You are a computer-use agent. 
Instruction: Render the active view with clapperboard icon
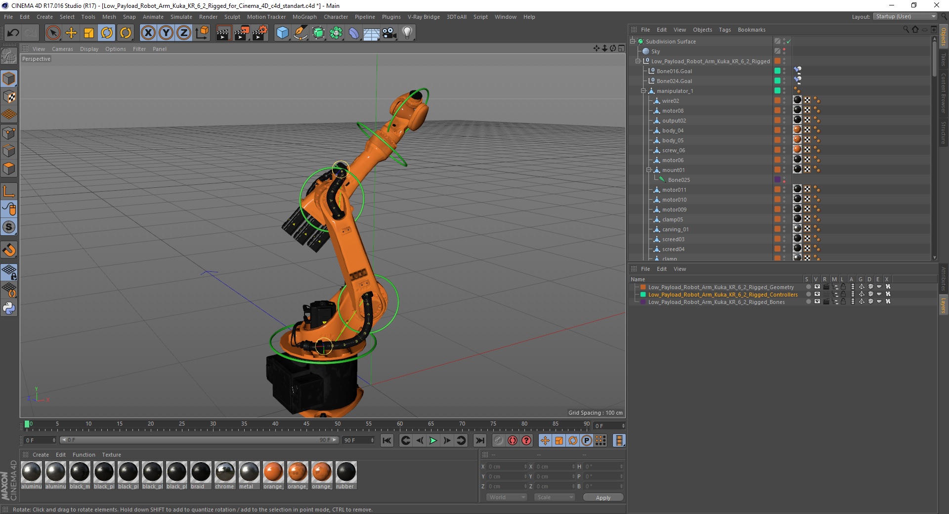click(223, 33)
